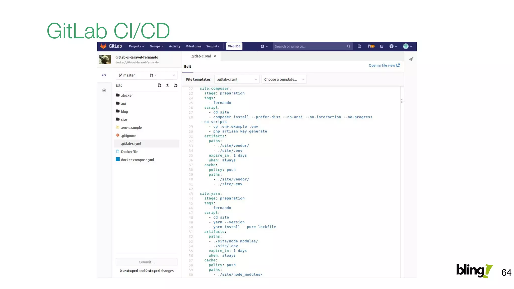Open the master branch dropdown

point(147,75)
